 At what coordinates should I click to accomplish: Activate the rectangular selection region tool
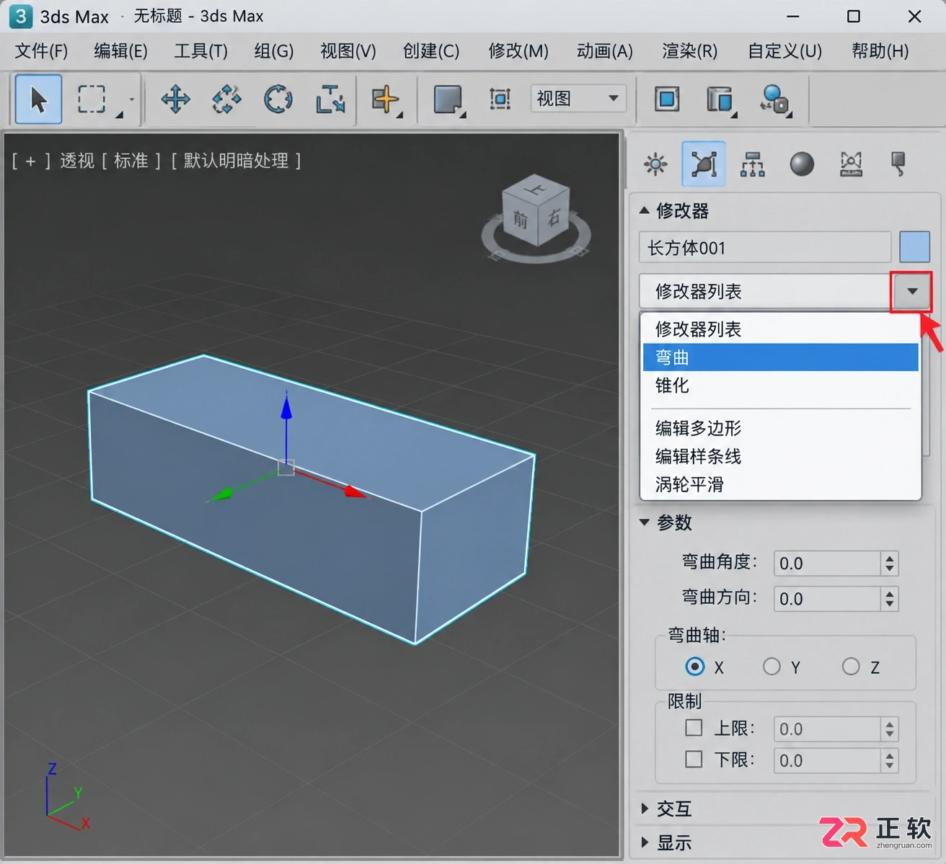click(x=92, y=99)
